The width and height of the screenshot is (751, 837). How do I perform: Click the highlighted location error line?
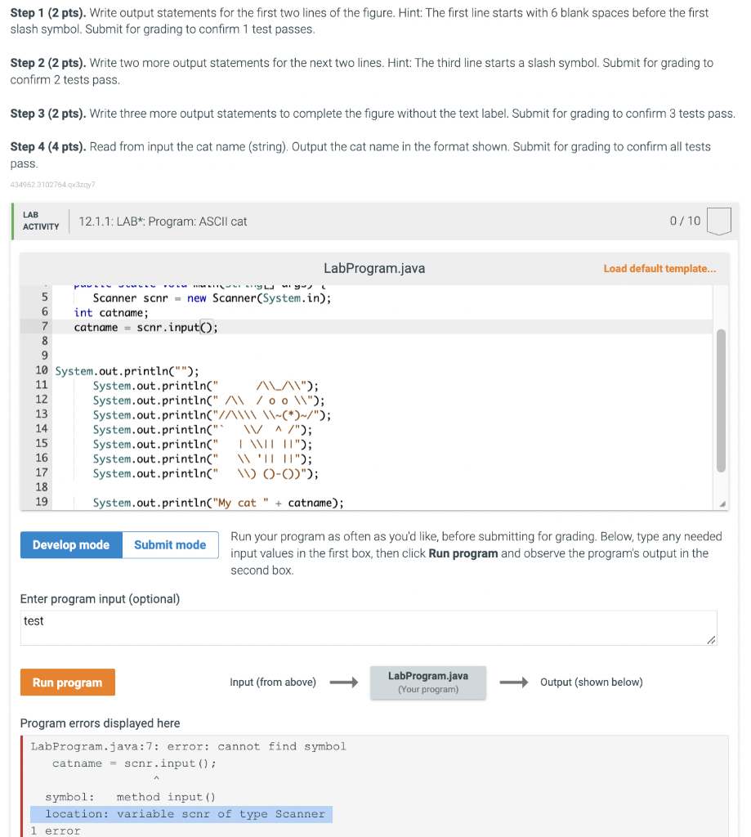click(181, 814)
